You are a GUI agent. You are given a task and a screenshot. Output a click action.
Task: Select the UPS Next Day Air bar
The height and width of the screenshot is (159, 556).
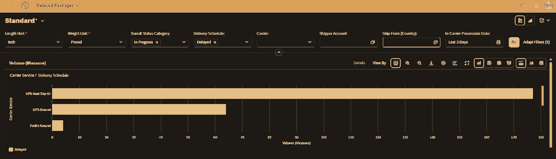[x=292, y=93]
